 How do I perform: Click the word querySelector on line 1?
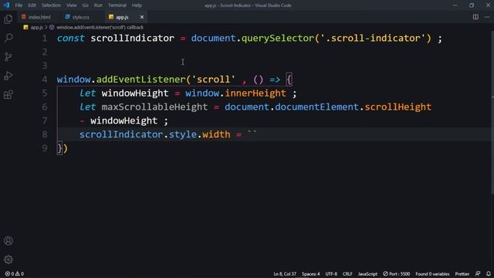[x=278, y=39]
